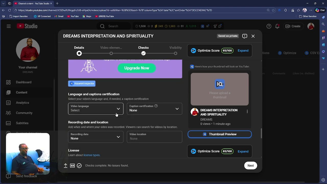Click the green Upgrade Now button
327x184 pixels.
coord(137,68)
